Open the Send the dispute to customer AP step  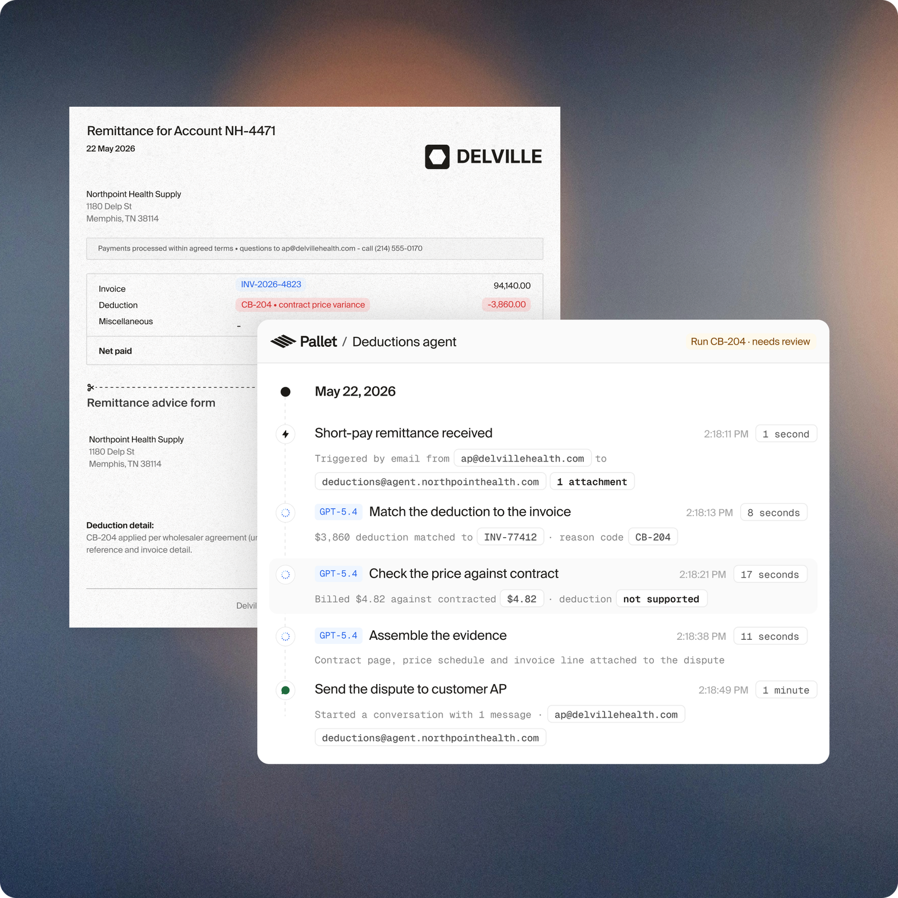point(410,689)
